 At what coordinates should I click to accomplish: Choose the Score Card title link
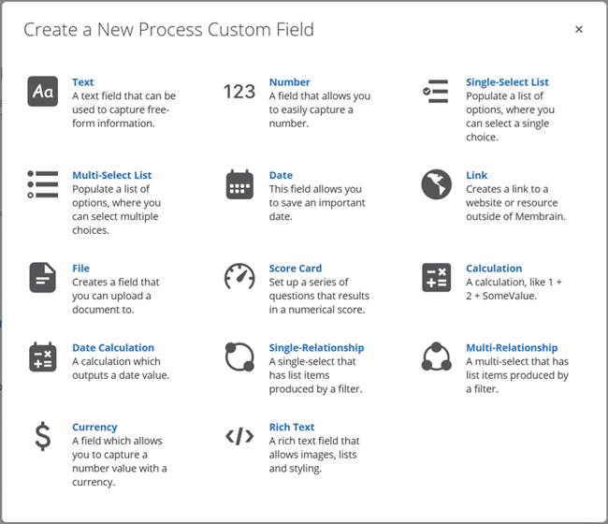point(295,269)
